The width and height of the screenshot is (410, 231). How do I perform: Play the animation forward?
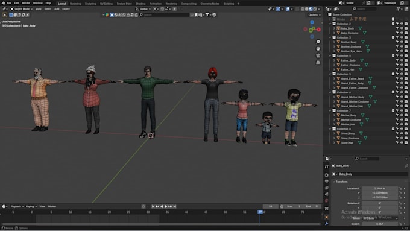point(166,206)
